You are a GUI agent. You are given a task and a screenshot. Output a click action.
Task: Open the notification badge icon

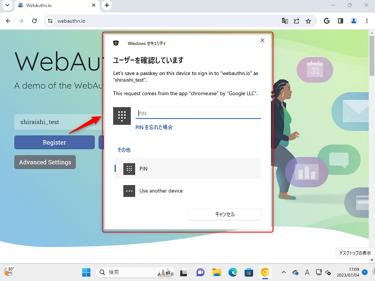pos(365,272)
